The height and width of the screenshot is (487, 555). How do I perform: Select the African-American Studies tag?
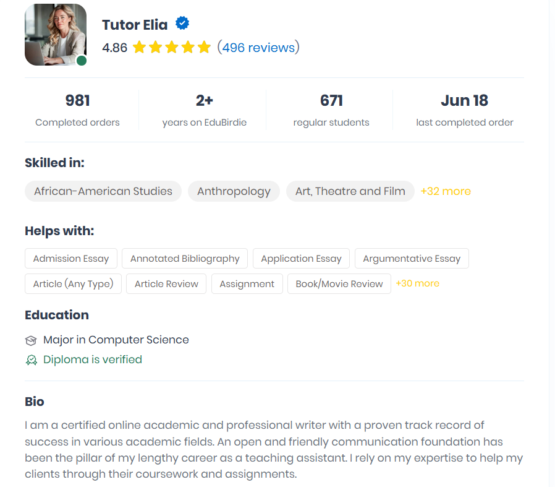click(103, 191)
